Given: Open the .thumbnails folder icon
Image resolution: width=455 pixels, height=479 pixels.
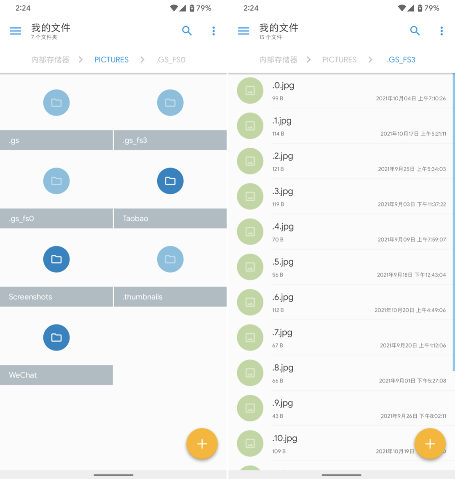Looking at the screenshot, I should (x=170, y=259).
